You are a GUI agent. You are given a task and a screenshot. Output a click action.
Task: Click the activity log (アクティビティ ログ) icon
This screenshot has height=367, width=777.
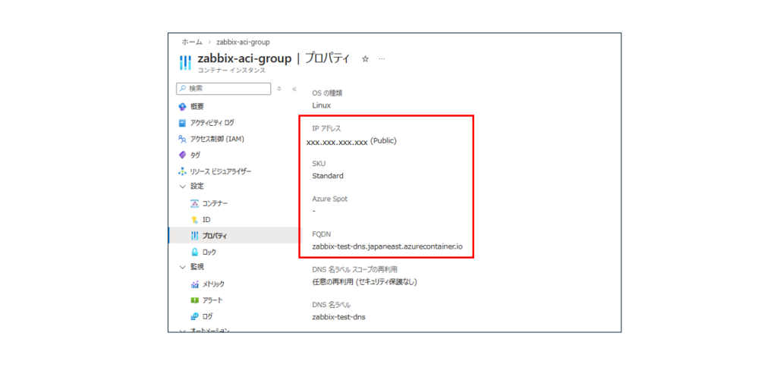182,123
